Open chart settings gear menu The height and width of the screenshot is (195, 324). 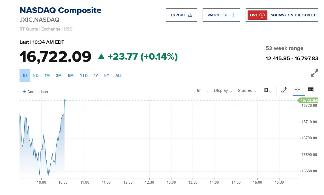tap(266, 90)
